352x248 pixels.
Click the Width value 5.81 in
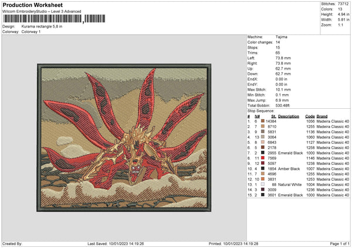[343, 20]
